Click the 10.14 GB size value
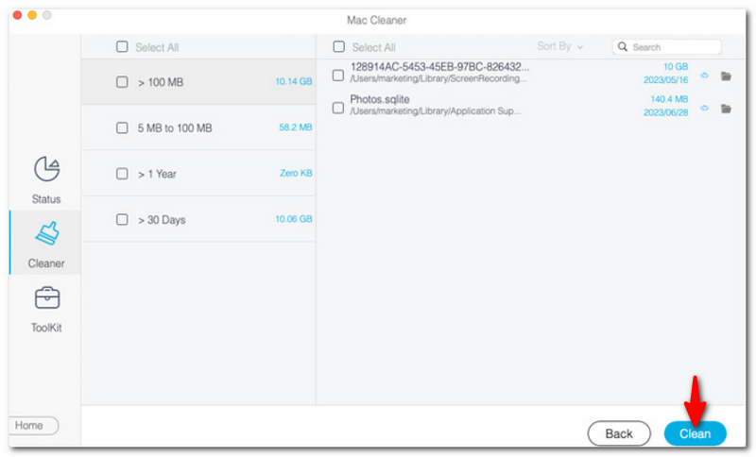756x457 pixels. [294, 81]
